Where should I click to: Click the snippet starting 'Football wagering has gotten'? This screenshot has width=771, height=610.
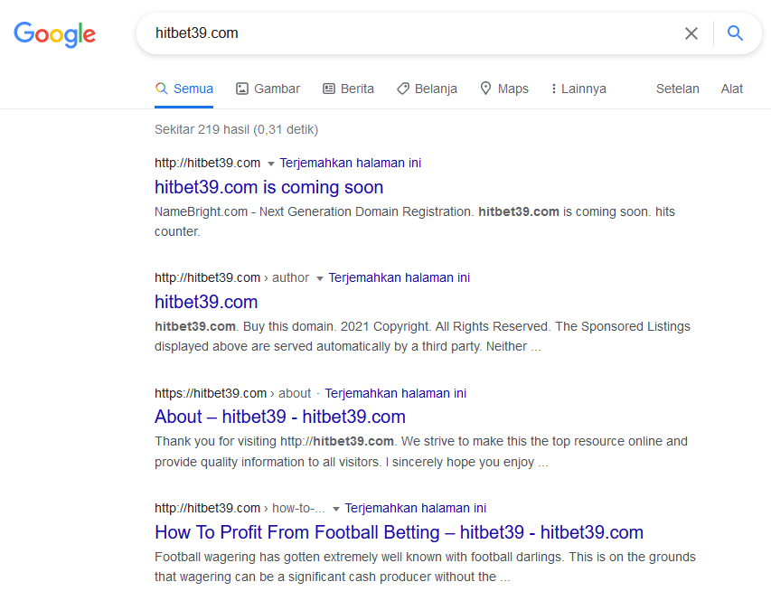tap(425, 567)
